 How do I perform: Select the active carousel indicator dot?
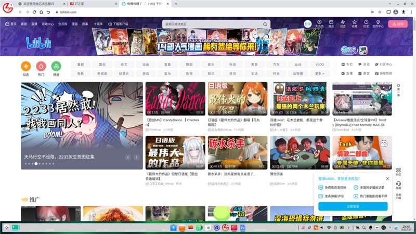click(x=35, y=164)
